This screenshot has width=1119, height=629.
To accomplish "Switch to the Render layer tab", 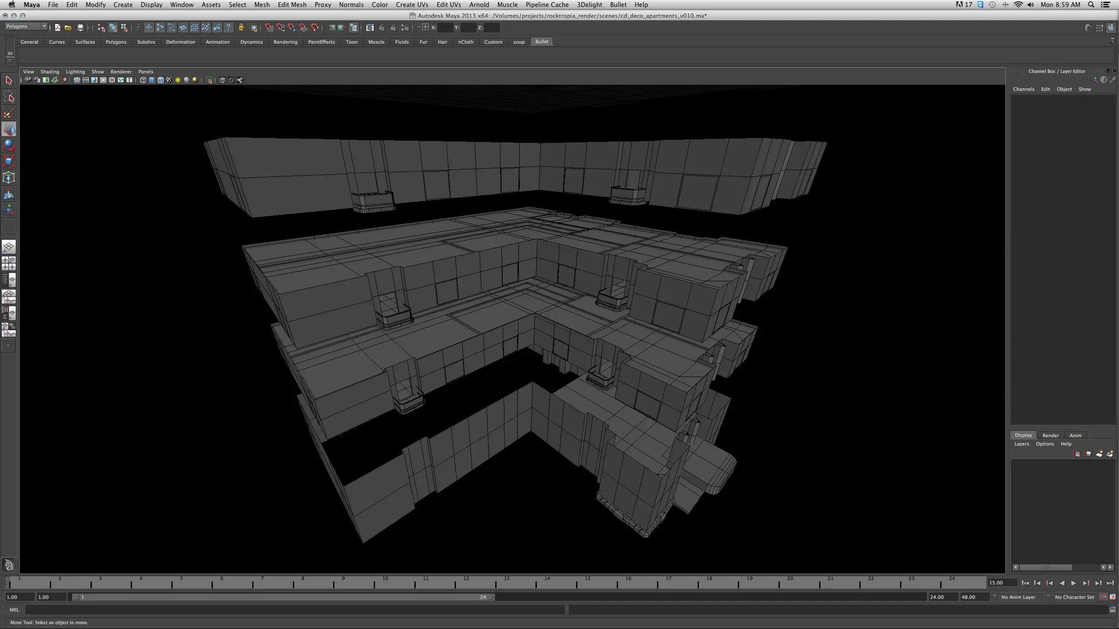I will click(x=1050, y=435).
